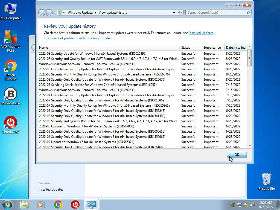280x210 pixels.
Task: Click the search magnifier icon
Action: 248,13
